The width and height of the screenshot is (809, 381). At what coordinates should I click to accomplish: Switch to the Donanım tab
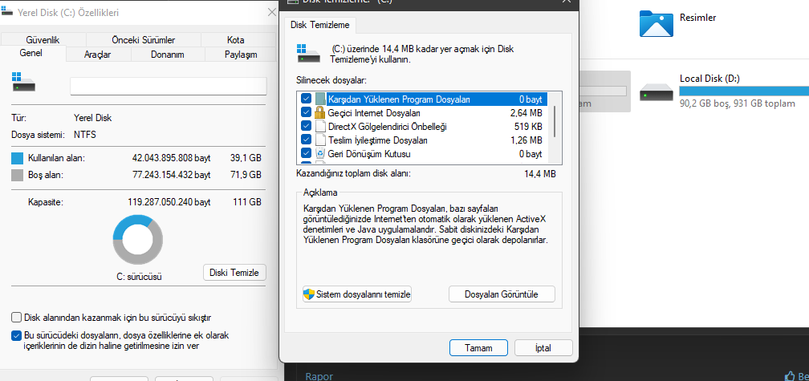(x=168, y=54)
